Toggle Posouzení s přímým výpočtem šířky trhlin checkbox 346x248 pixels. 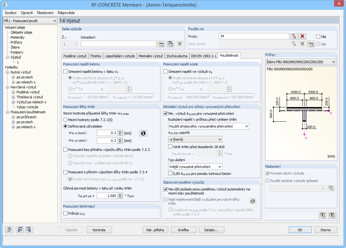point(65,172)
